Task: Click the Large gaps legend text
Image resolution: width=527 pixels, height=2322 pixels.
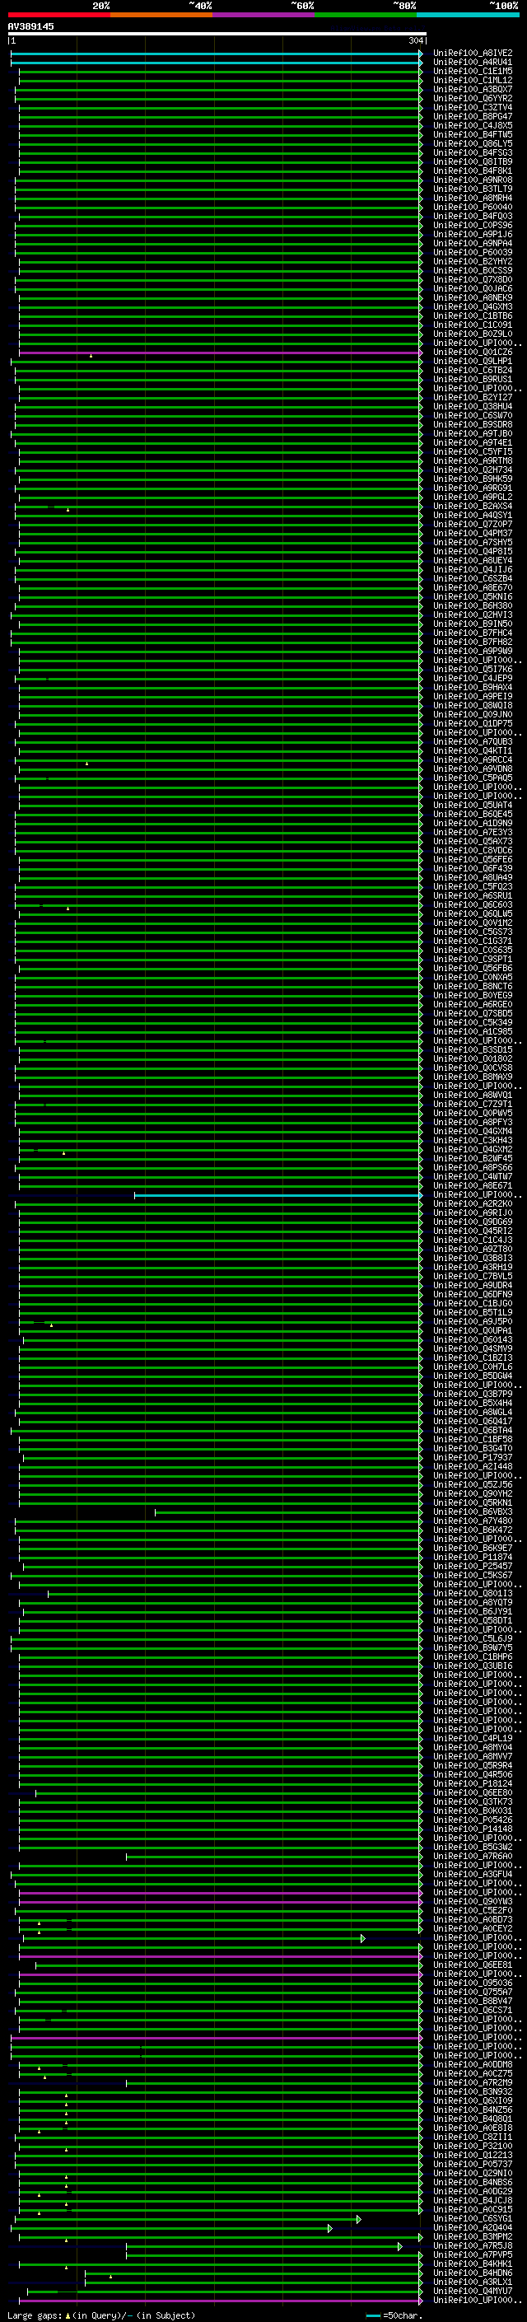Action: pos(101,2315)
